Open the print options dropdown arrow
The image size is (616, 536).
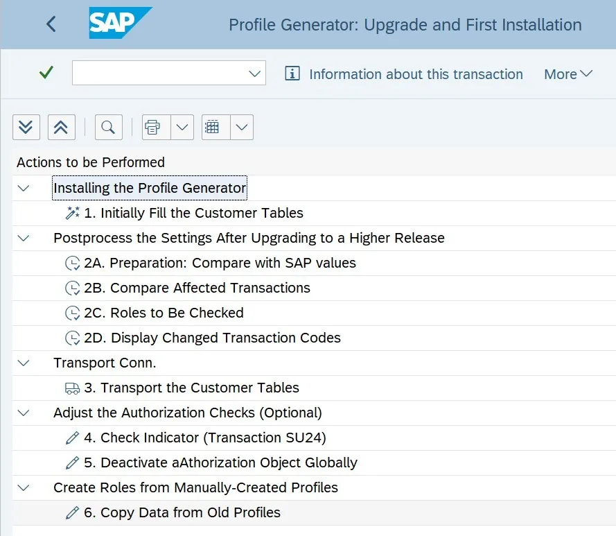point(182,127)
